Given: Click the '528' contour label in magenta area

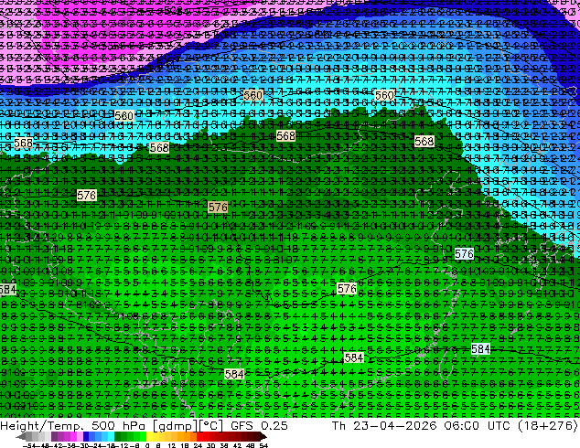Looking at the screenshot, I should 173,10.
